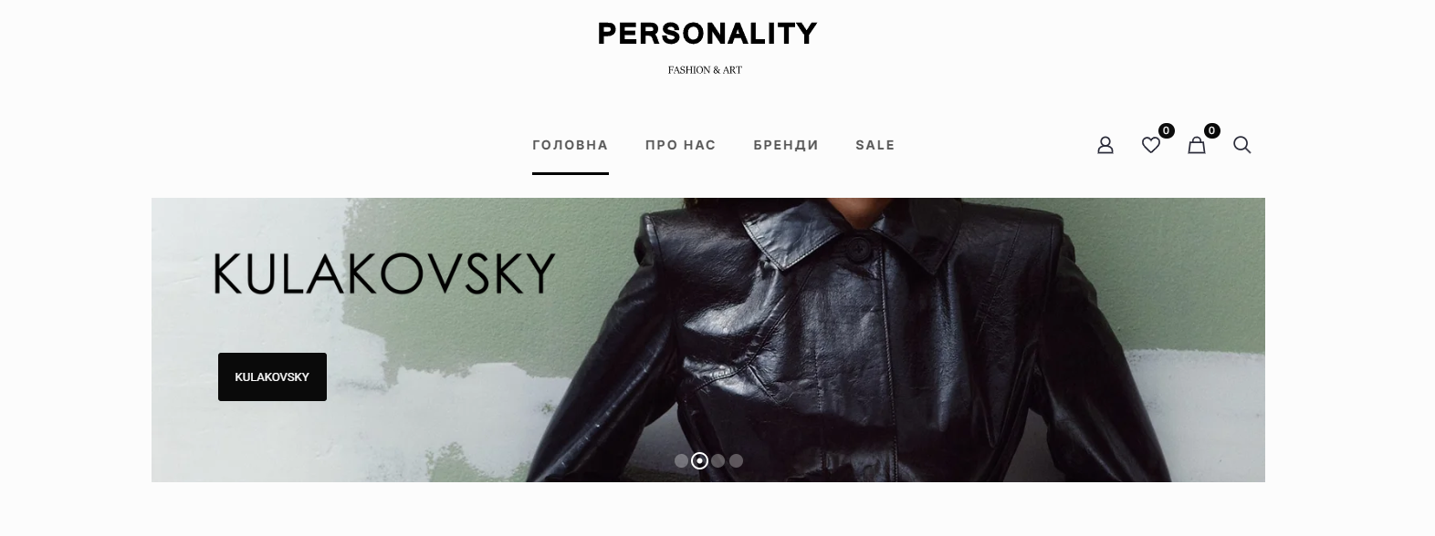Open the SALE section
Viewport: 1435px width, 536px height.
tap(875, 145)
